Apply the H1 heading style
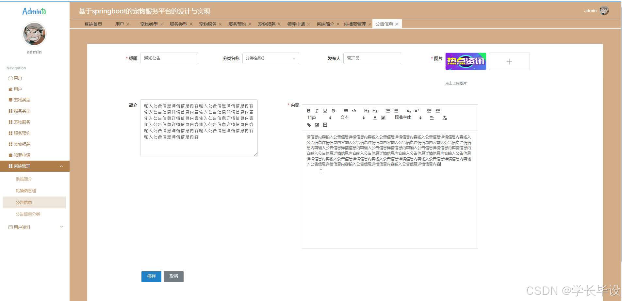Screen dimensions: 622x301 (367, 111)
